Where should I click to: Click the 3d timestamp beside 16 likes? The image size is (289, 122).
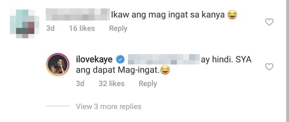tap(50, 29)
